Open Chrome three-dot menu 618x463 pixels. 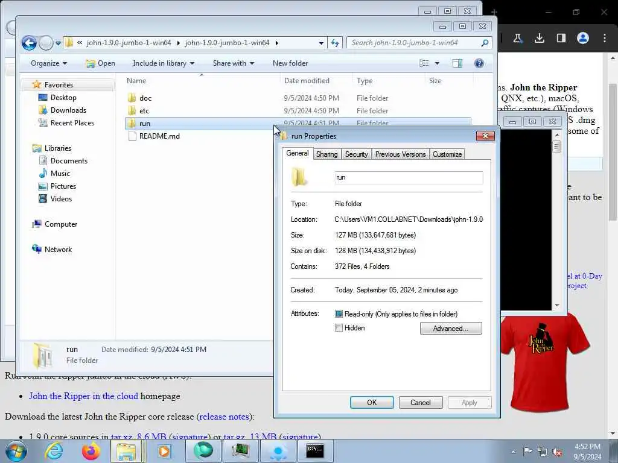(x=605, y=38)
